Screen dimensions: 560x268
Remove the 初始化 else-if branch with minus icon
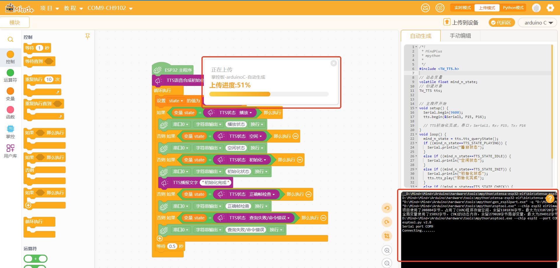[x=300, y=160]
